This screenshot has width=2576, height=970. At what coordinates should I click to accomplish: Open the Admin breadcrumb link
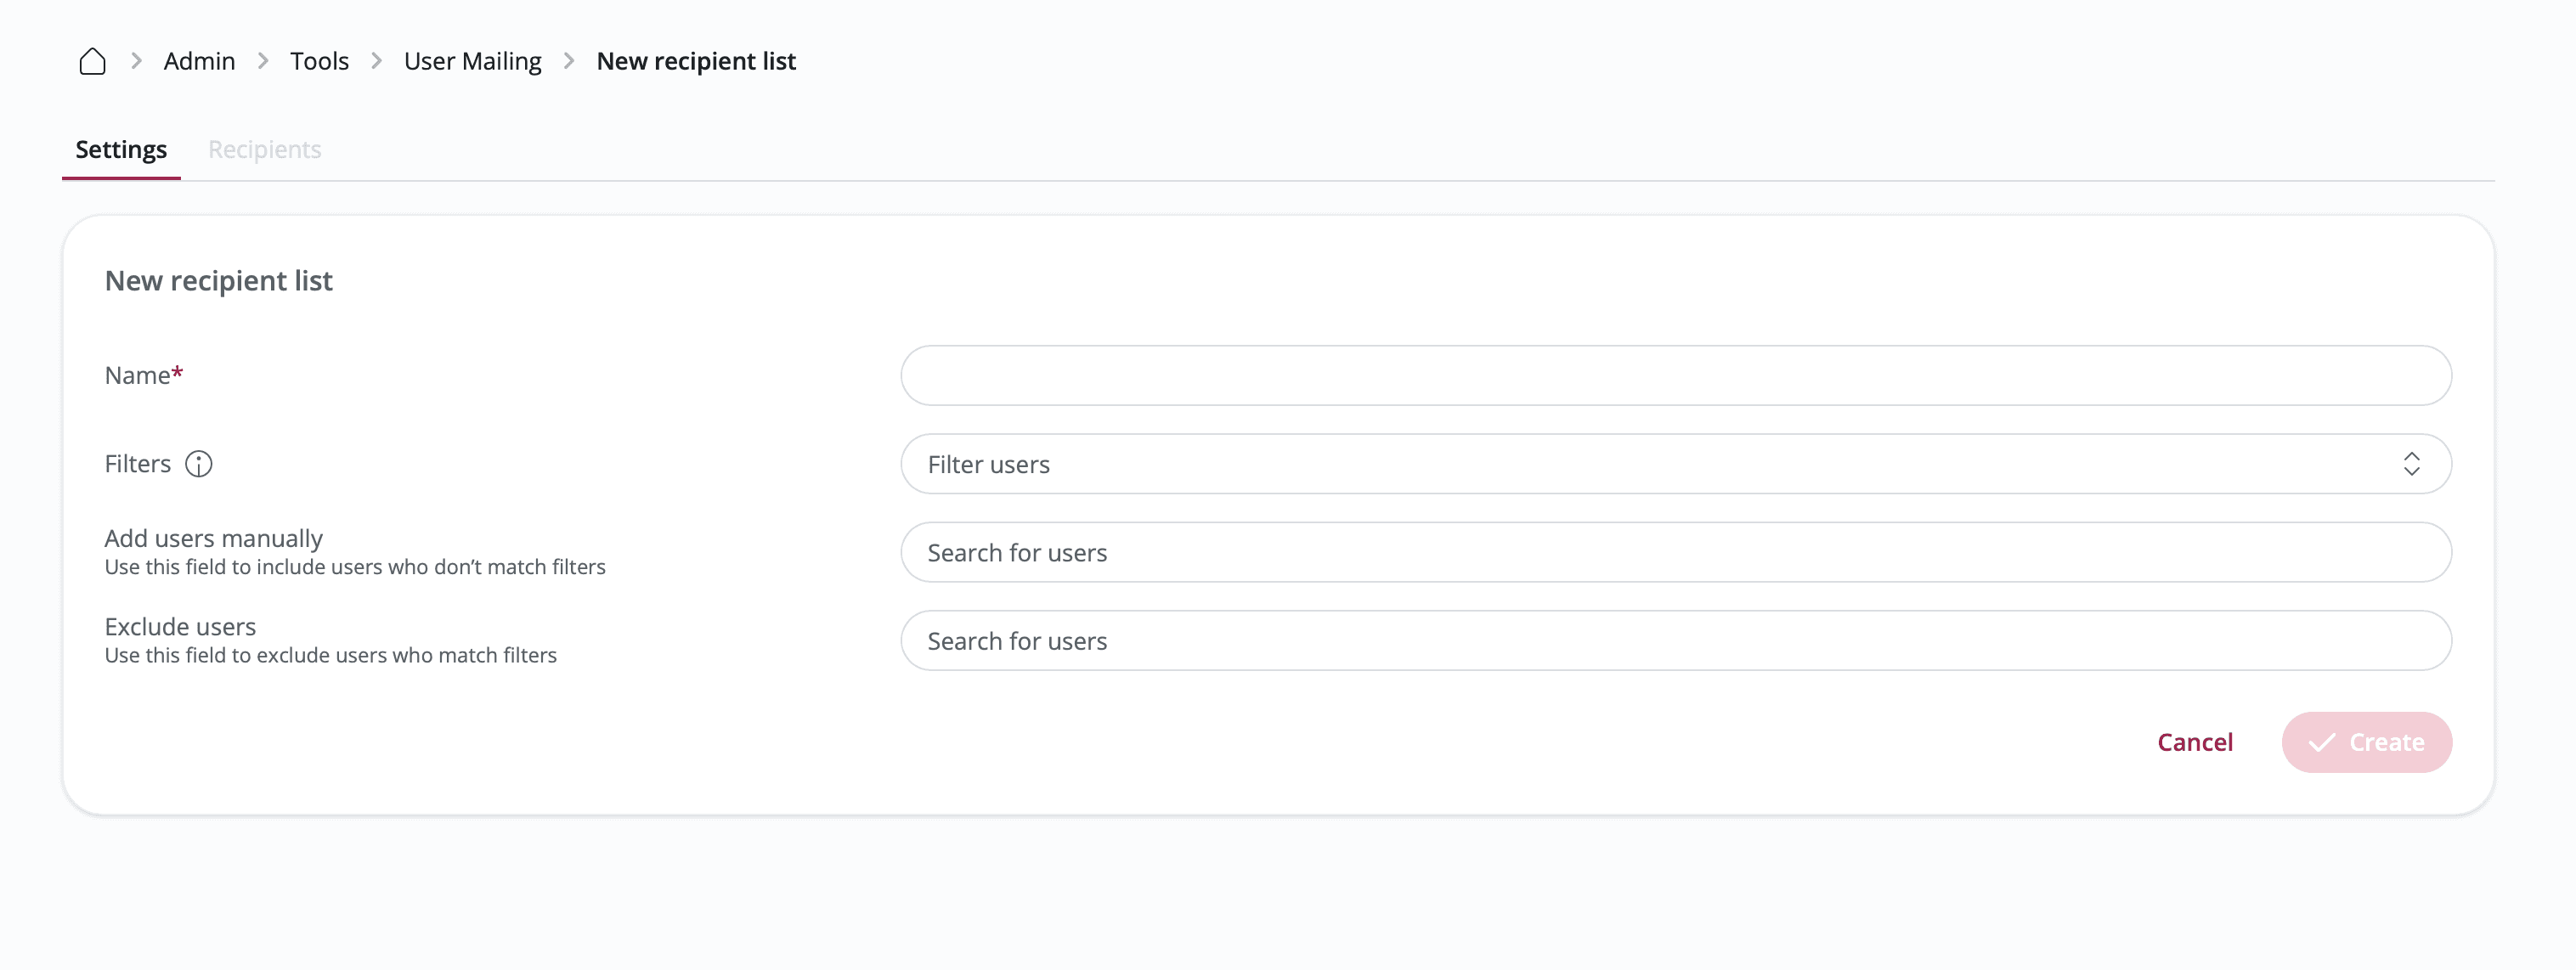click(199, 61)
